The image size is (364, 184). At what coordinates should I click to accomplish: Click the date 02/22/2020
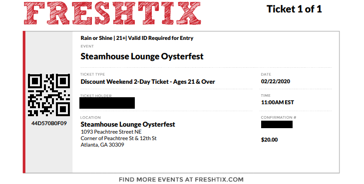[x=276, y=81]
